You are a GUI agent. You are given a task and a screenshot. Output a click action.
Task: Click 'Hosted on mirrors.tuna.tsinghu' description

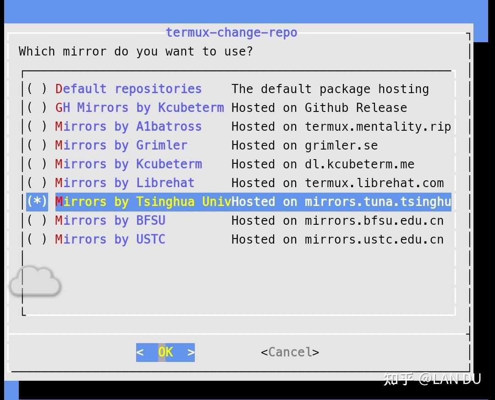point(341,201)
